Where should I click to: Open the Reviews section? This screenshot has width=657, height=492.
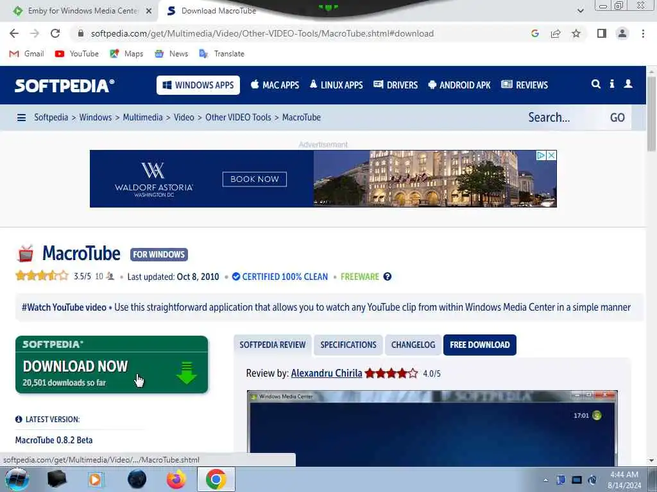point(525,85)
